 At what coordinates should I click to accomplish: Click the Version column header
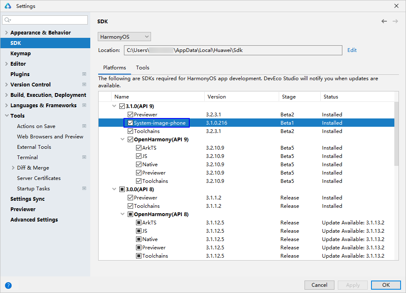242,97
